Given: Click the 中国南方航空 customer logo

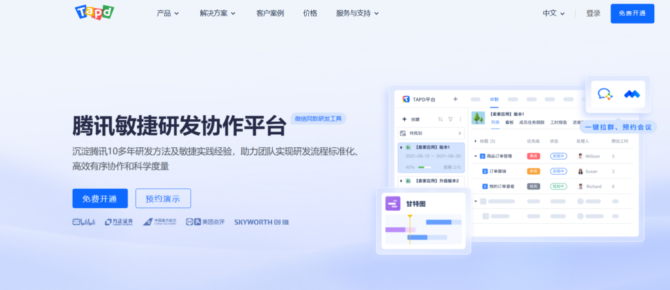Looking at the screenshot, I should (x=160, y=222).
